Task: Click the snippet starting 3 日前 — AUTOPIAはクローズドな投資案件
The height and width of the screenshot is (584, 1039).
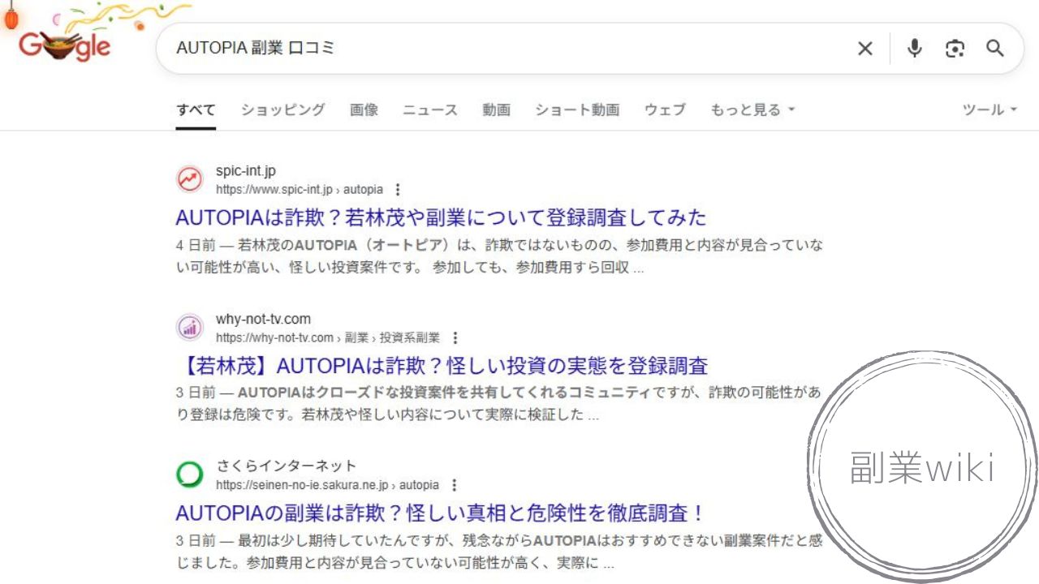Action: [498, 404]
